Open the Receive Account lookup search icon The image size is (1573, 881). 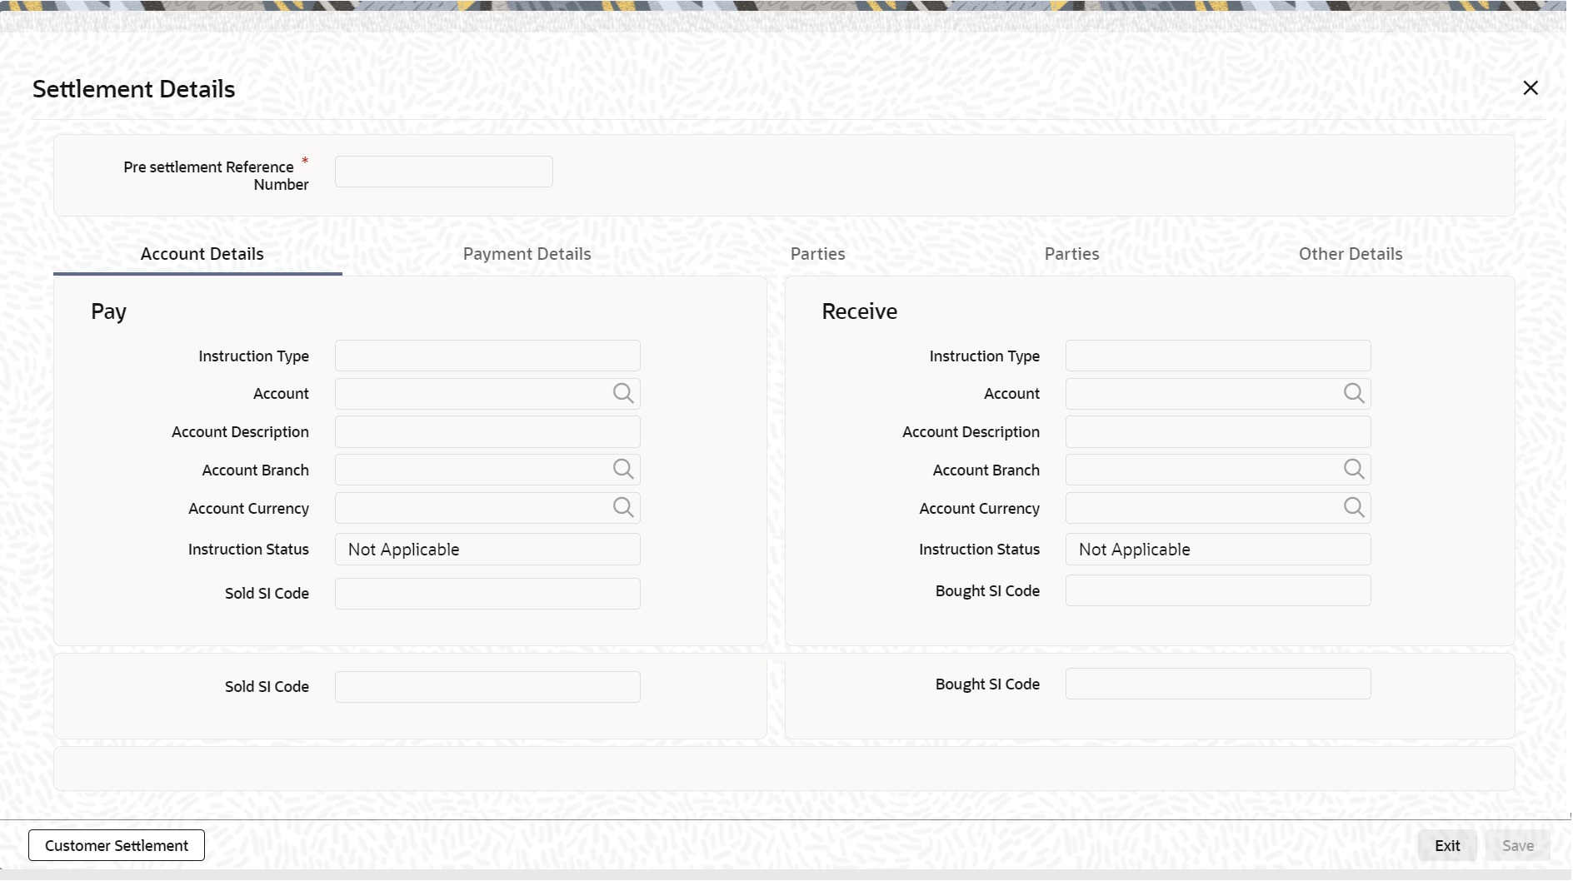1353,393
